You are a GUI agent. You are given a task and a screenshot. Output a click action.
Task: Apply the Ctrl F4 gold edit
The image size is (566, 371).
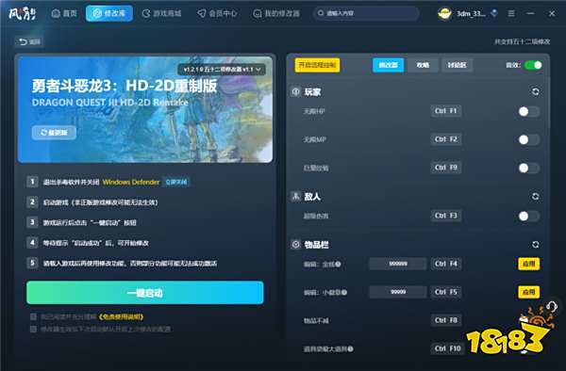529,264
